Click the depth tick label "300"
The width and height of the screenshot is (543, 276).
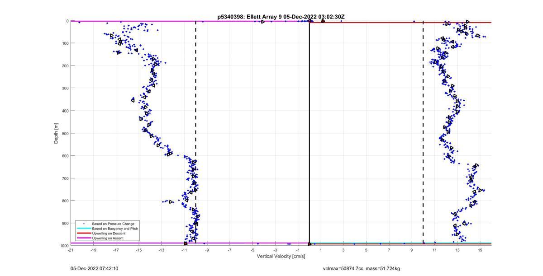coord(65,88)
